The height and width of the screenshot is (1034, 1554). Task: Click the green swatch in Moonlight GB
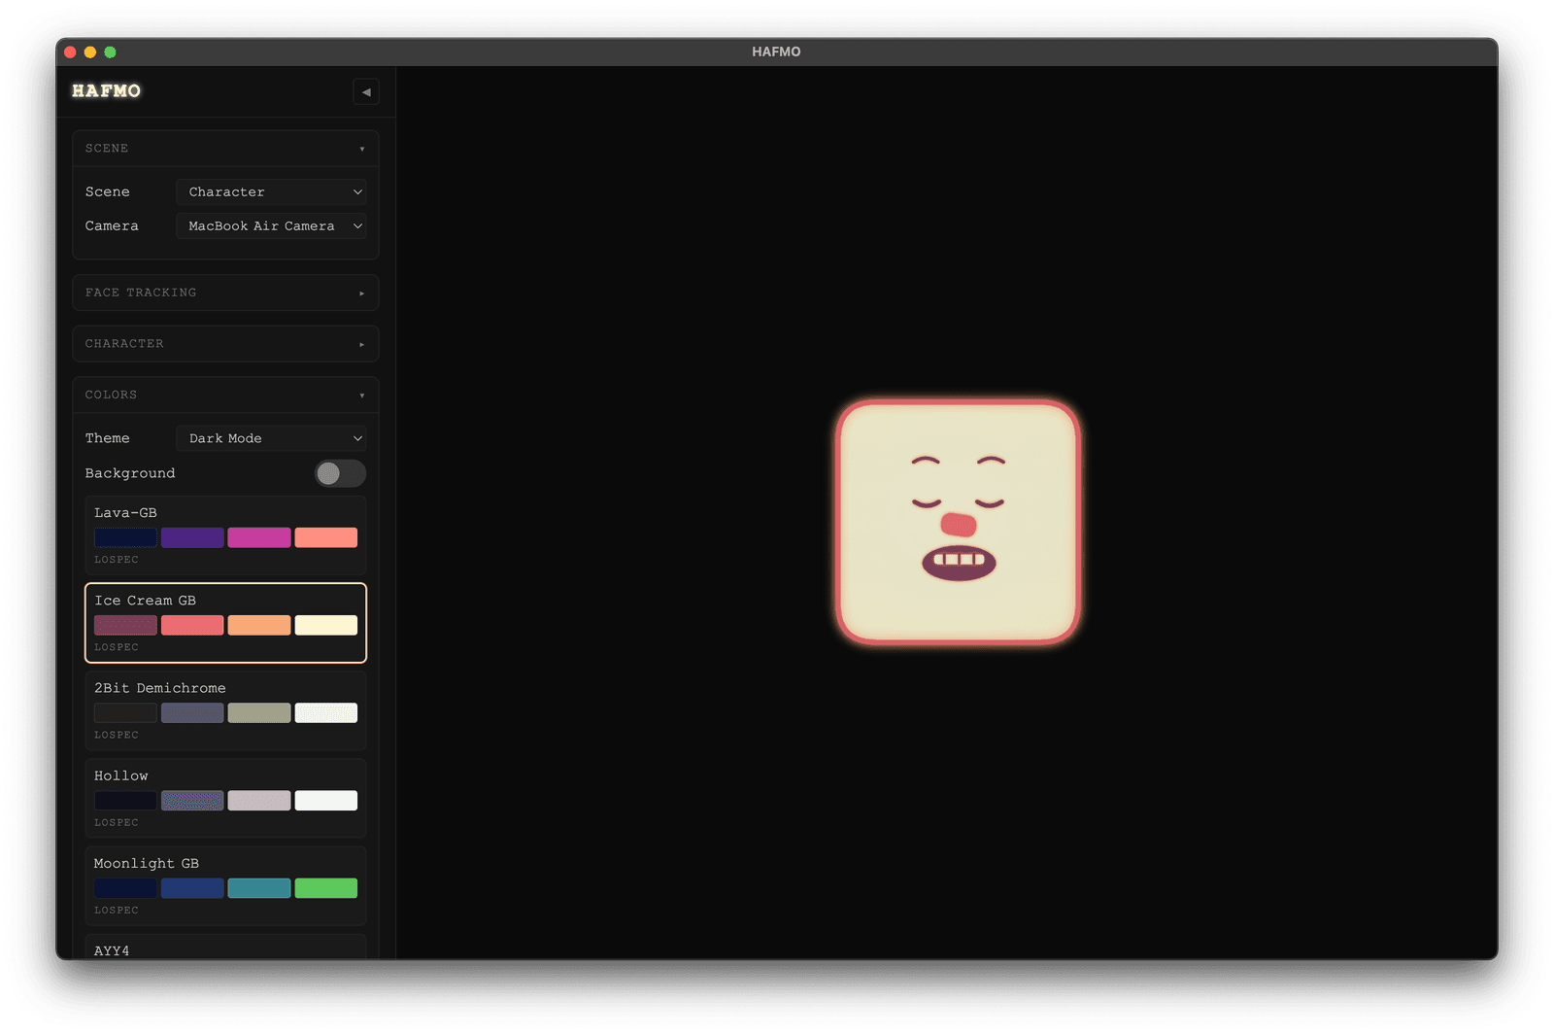pos(326,888)
